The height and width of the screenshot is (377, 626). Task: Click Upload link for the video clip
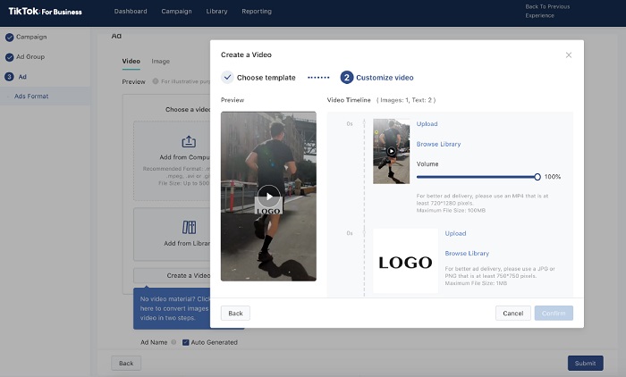427,124
